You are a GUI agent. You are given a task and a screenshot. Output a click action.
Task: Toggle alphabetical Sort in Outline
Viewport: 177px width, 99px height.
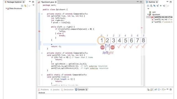[x=151, y=6]
